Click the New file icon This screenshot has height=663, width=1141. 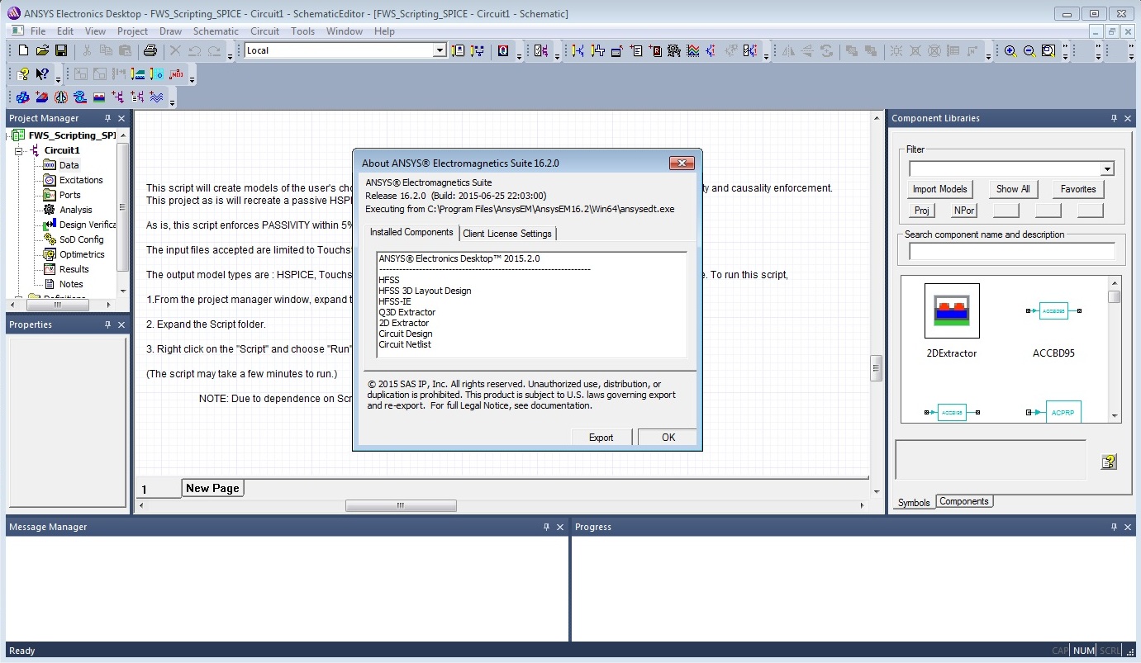23,50
